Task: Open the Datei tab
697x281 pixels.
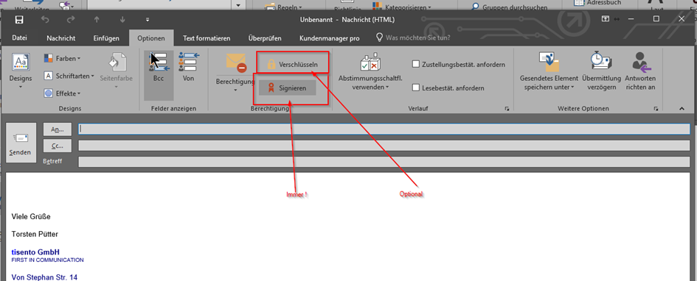Action: point(20,38)
